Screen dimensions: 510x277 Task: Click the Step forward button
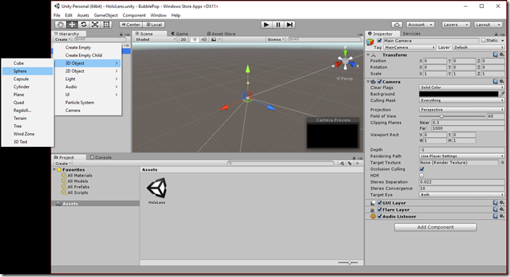click(x=290, y=25)
